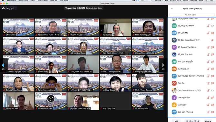Click the cloud recording indicator 'Đang ghi'
The height and width of the screenshot is (122, 216).
[x=8, y=8]
